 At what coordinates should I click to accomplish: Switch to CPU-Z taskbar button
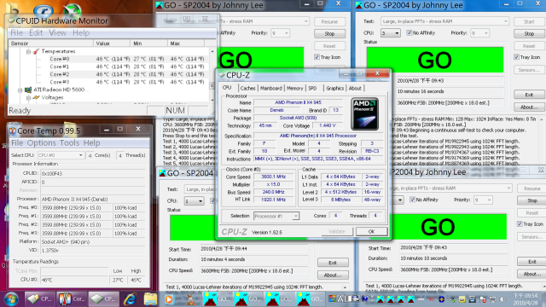click(x=103, y=299)
